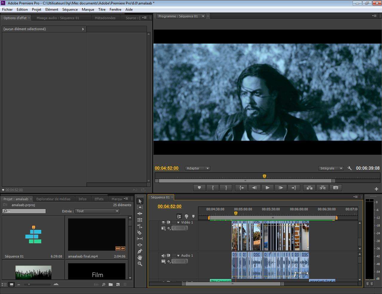Image resolution: width=382 pixels, height=294 pixels.
Task: Select the Pen tool
Action: [140, 251]
